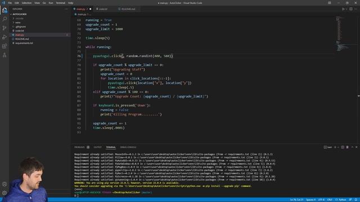Screen dimensions: 360x202
Task: Switch to the README.md editor tab
Action: click(x=128, y=9)
